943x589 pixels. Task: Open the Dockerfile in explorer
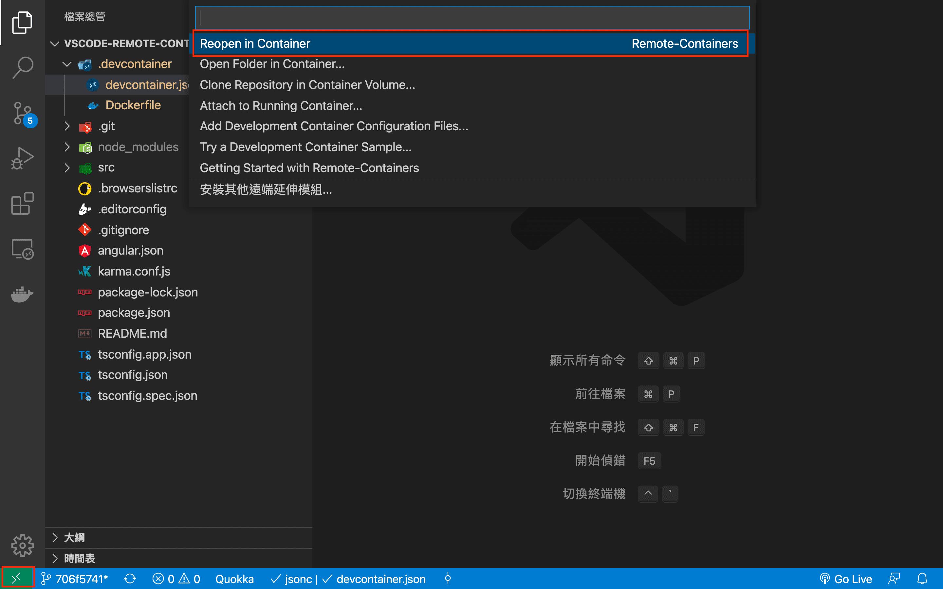[117, 105]
